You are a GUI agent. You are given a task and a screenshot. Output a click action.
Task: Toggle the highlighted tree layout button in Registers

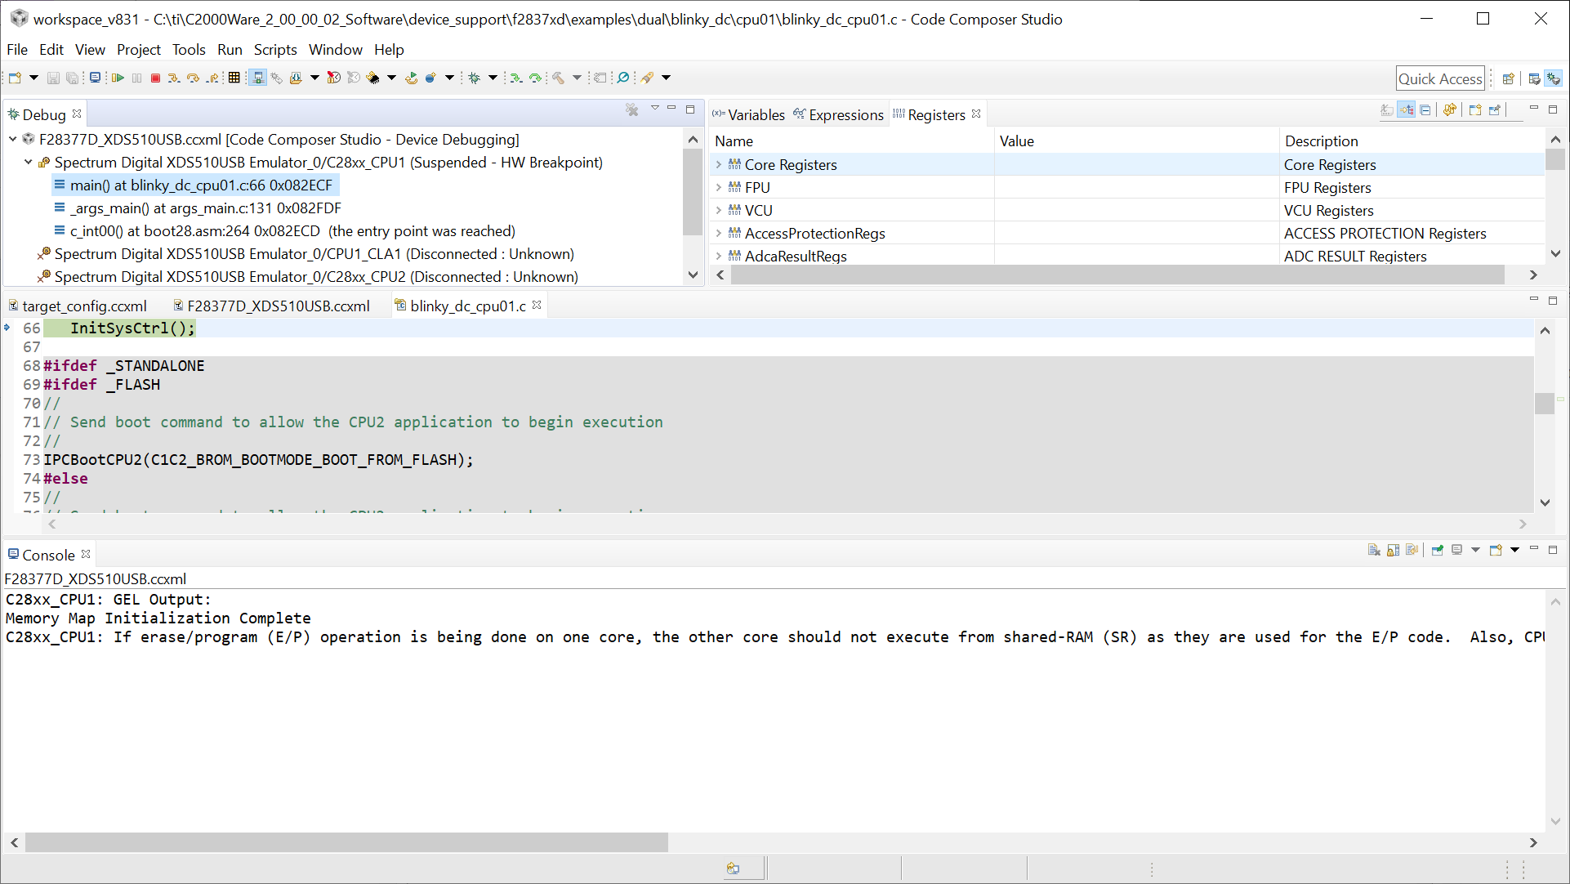tap(1406, 109)
